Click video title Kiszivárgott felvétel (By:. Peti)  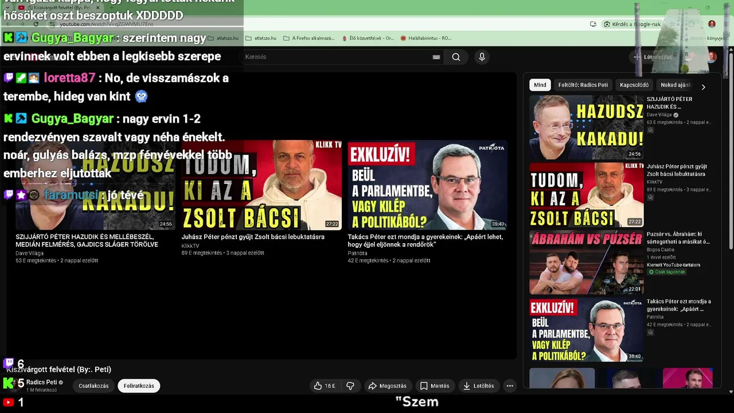[58, 369]
